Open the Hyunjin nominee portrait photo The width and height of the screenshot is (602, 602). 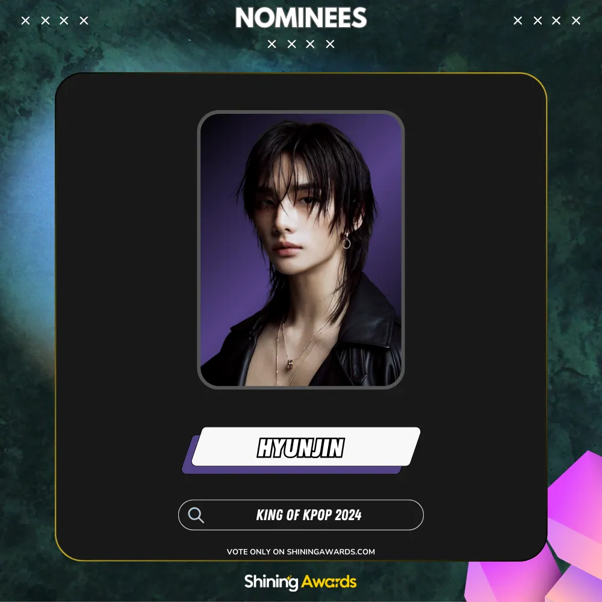tap(301, 250)
